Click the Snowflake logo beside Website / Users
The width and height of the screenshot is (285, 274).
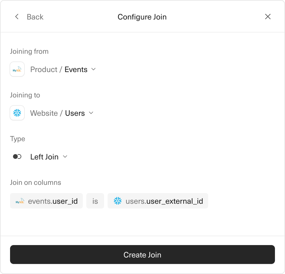click(x=17, y=113)
